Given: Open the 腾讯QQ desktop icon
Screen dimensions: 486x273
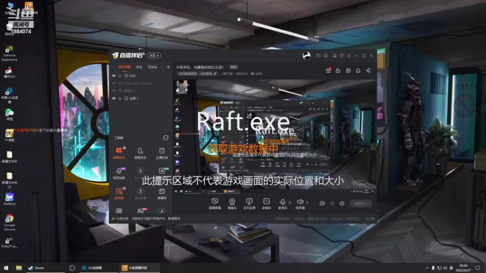Looking at the screenshot, I should point(9,72).
